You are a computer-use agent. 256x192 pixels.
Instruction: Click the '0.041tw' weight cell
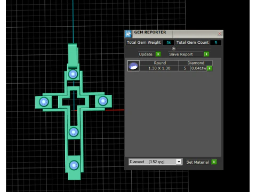tap(199, 68)
